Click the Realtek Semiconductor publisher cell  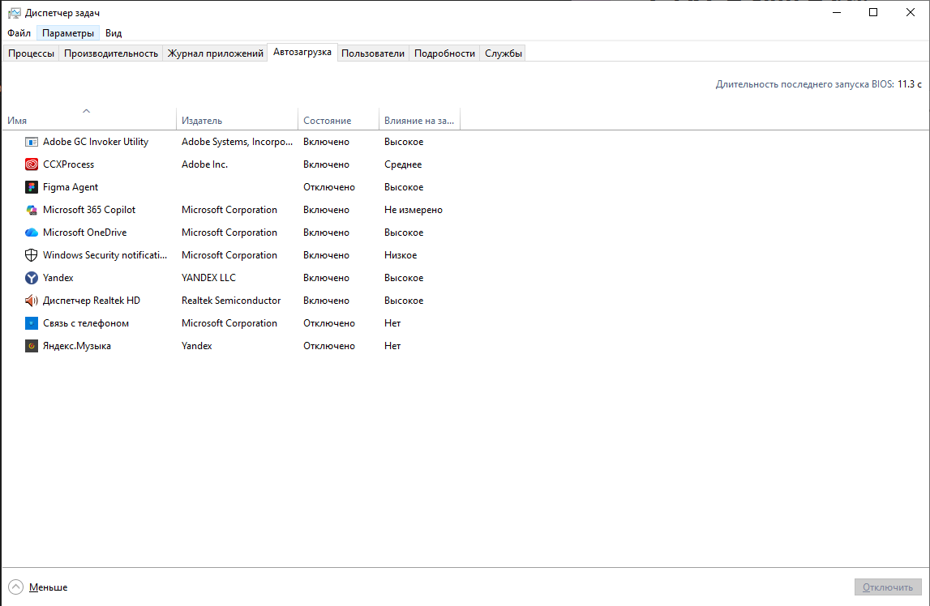[231, 301]
